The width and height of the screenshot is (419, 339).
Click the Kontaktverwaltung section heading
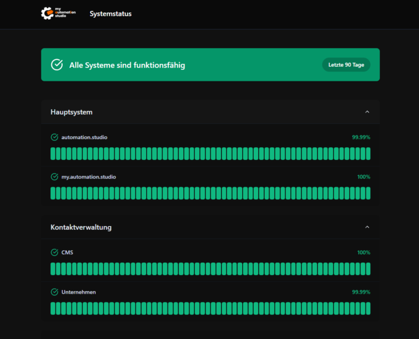81,227
